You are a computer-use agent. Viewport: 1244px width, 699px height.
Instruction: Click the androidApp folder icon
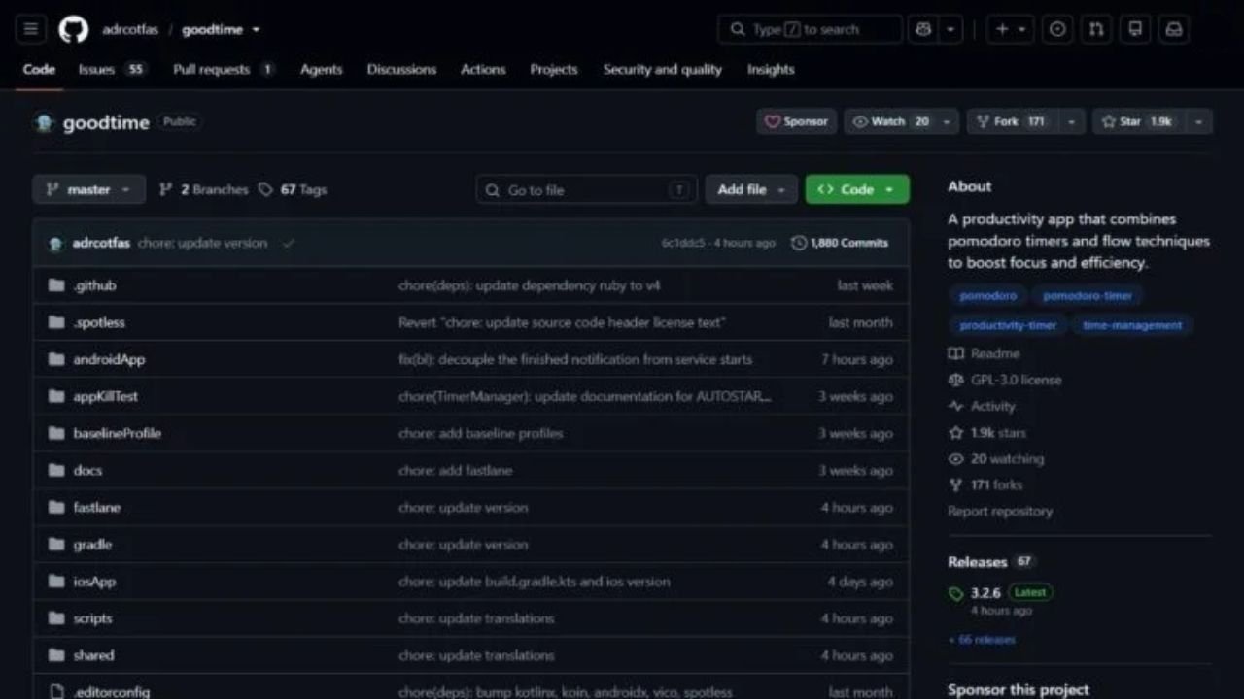tap(56, 359)
